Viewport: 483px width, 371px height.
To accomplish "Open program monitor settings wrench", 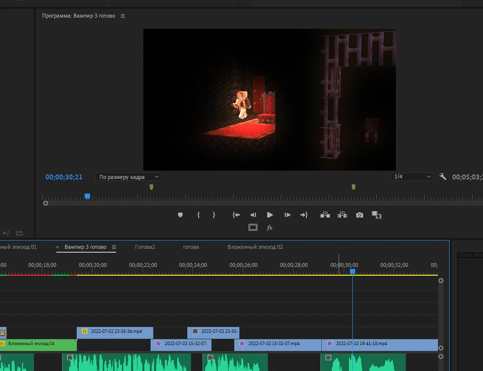I will pyautogui.click(x=443, y=176).
